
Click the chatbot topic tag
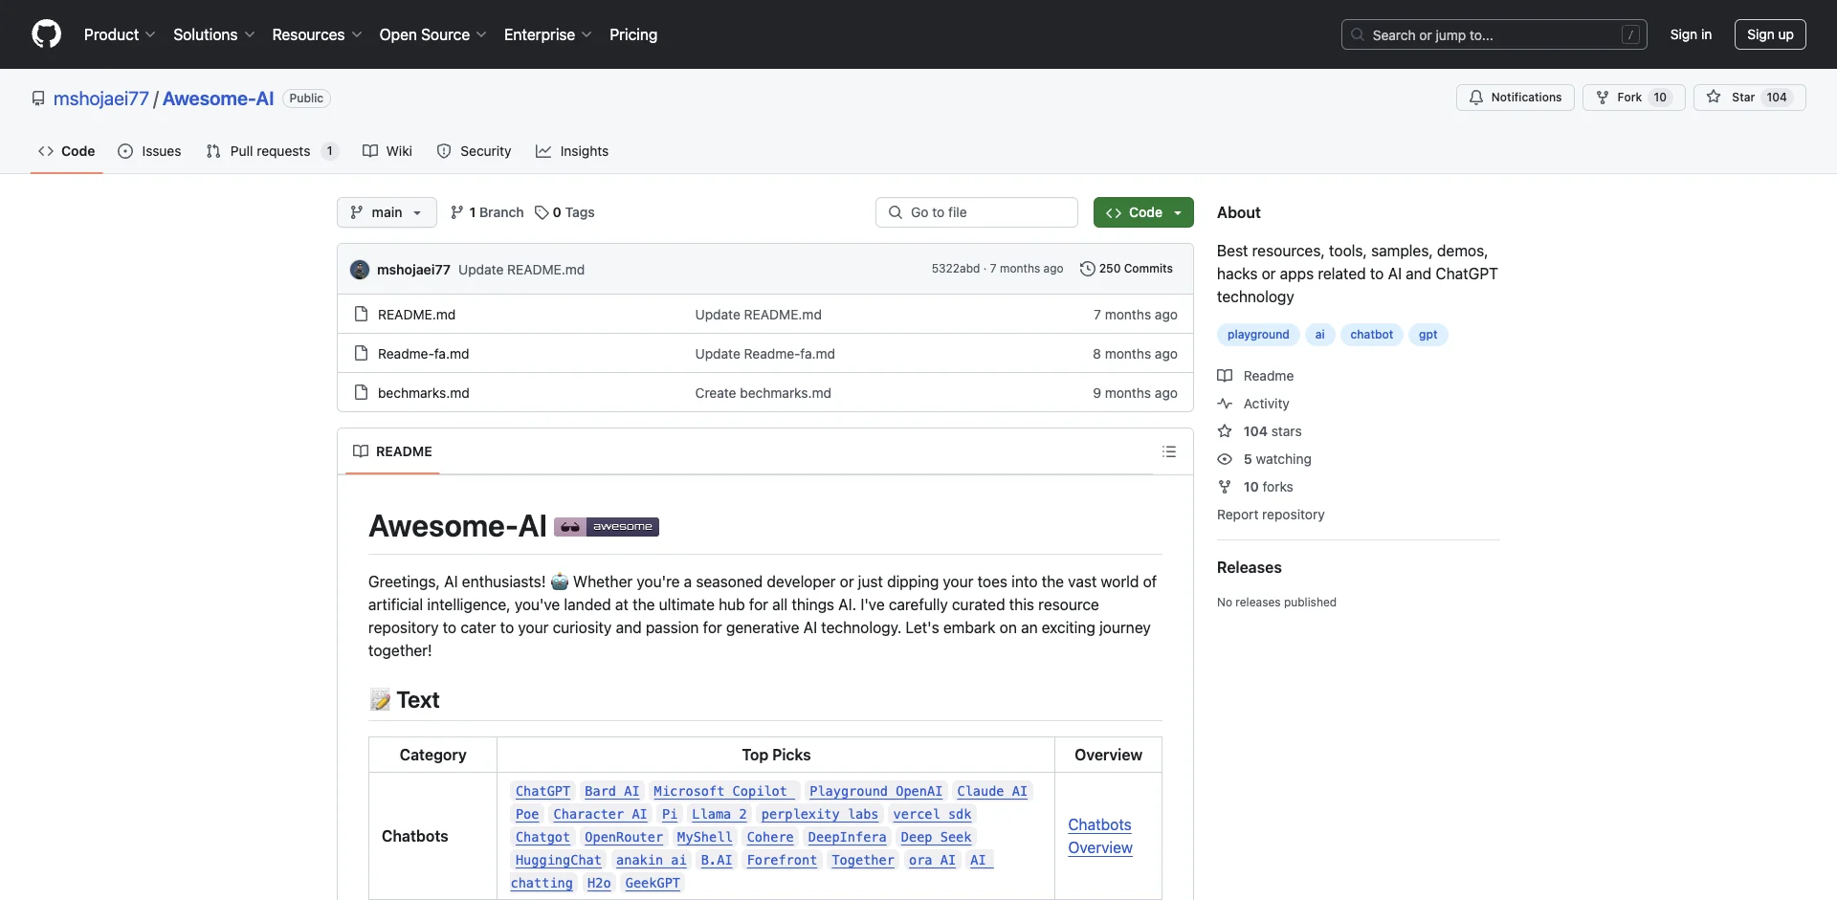[x=1371, y=335]
